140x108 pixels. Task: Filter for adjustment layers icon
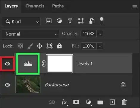click(59, 21)
